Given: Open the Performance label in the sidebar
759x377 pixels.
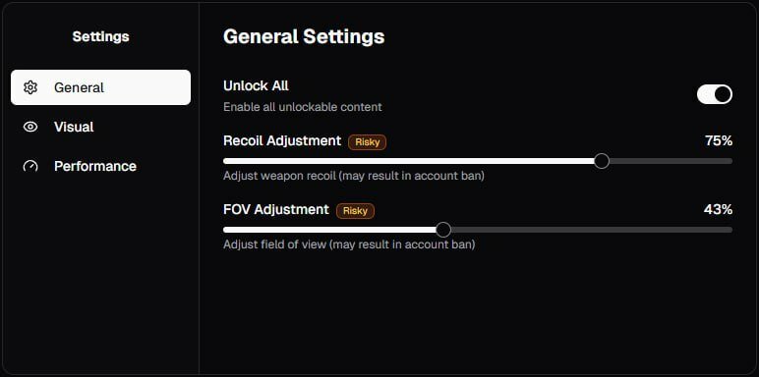Looking at the screenshot, I should tap(95, 166).
